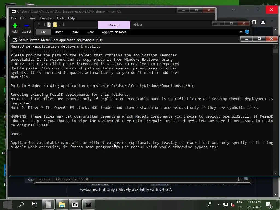Click the muted volume icon in tray
Screen dimensions: 280x210
point(232,205)
